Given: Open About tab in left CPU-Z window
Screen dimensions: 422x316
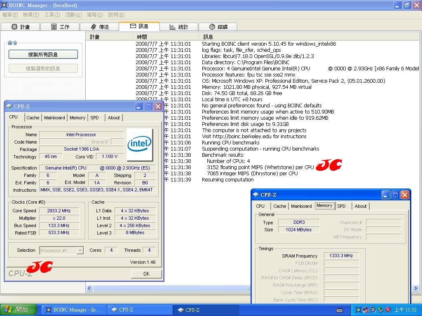Looking at the screenshot, I should 114,118.
